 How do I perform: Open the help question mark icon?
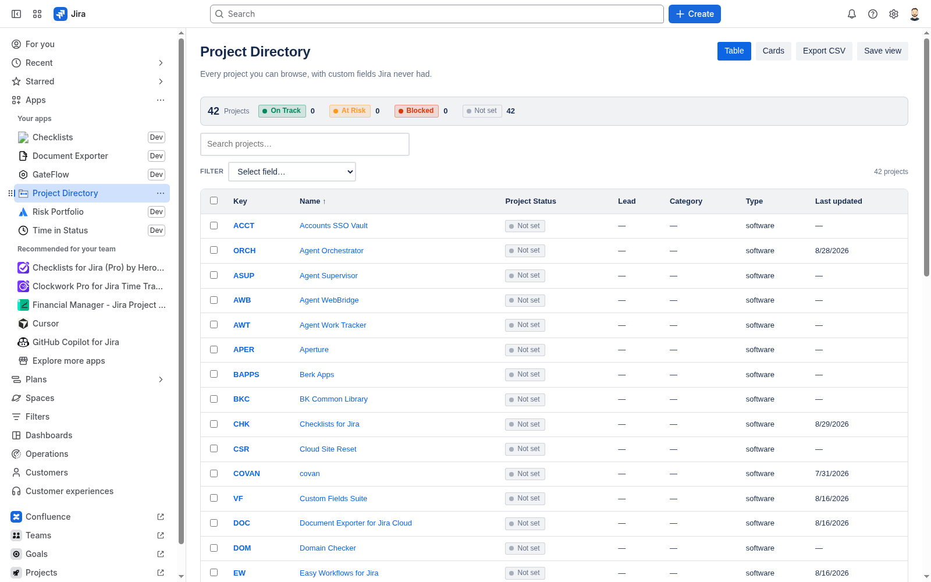(x=873, y=14)
